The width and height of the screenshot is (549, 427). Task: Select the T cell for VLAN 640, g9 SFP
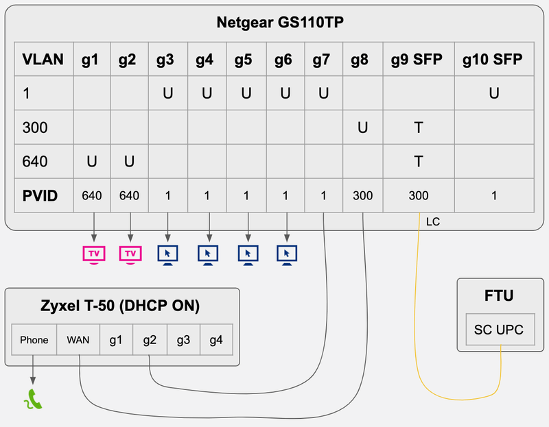[x=419, y=161]
